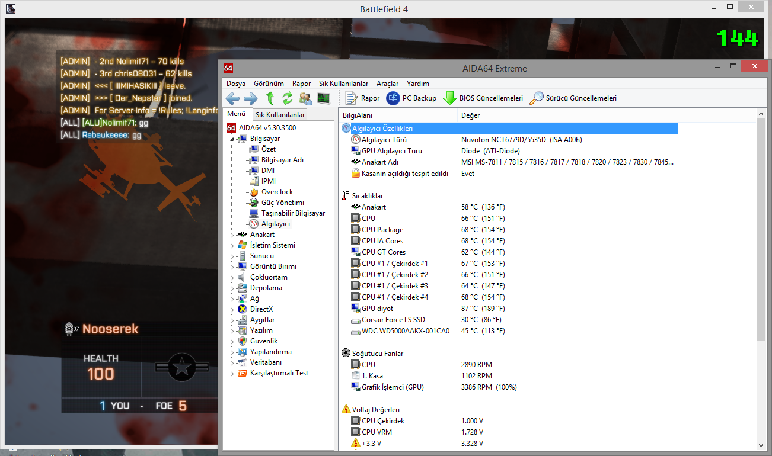Open the Araçlar menu
The height and width of the screenshot is (456, 772).
tap(387, 84)
